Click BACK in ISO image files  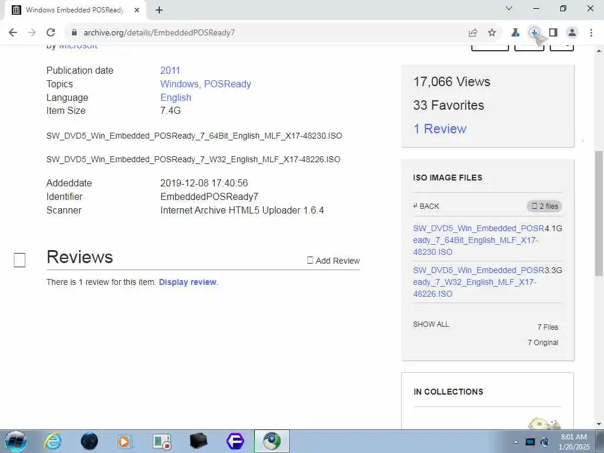click(x=426, y=206)
